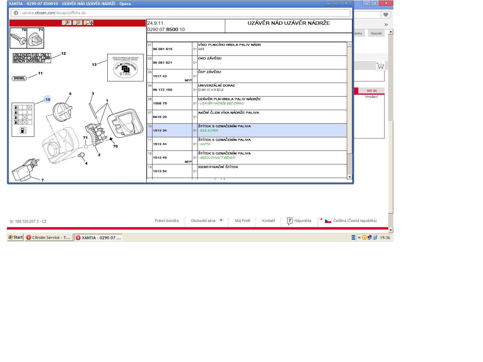Select part number 1508 79
The height and width of the screenshot is (362, 483).
click(160, 103)
